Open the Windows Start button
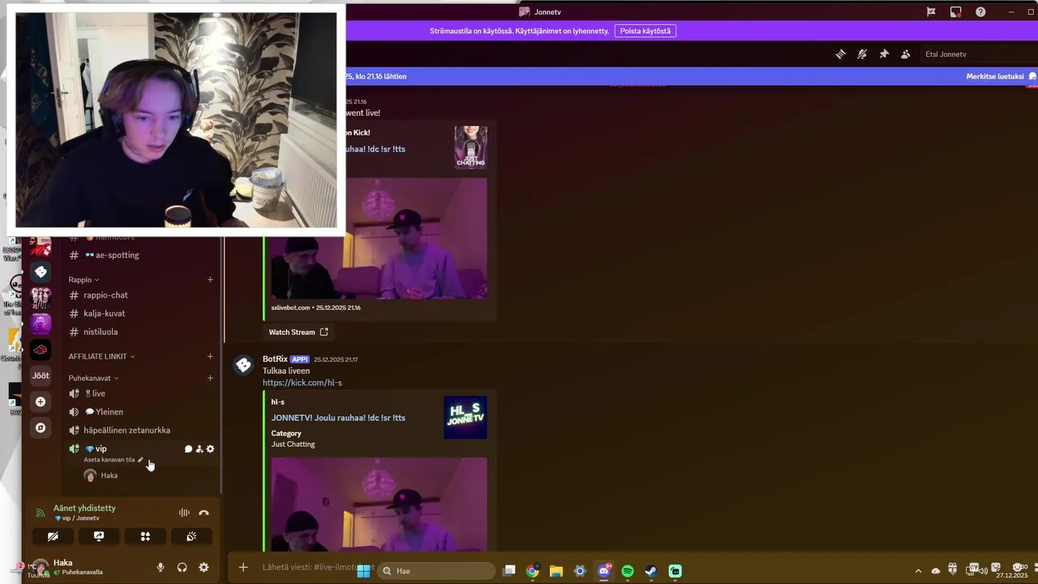This screenshot has height=584, width=1038. coord(363,571)
